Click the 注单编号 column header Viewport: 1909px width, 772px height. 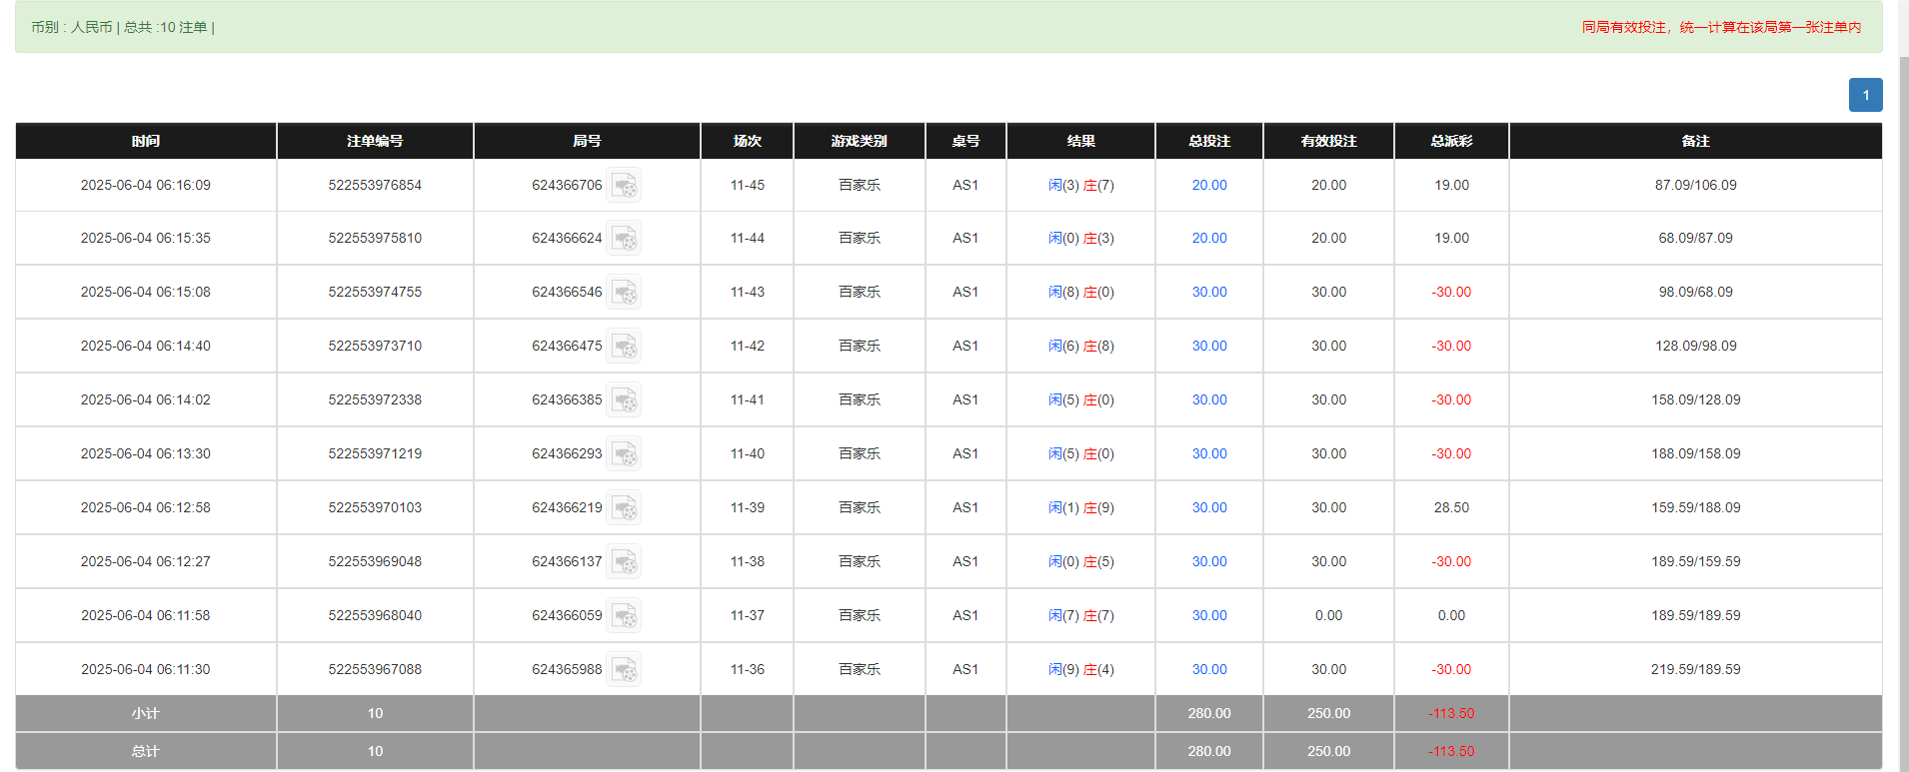point(375,141)
